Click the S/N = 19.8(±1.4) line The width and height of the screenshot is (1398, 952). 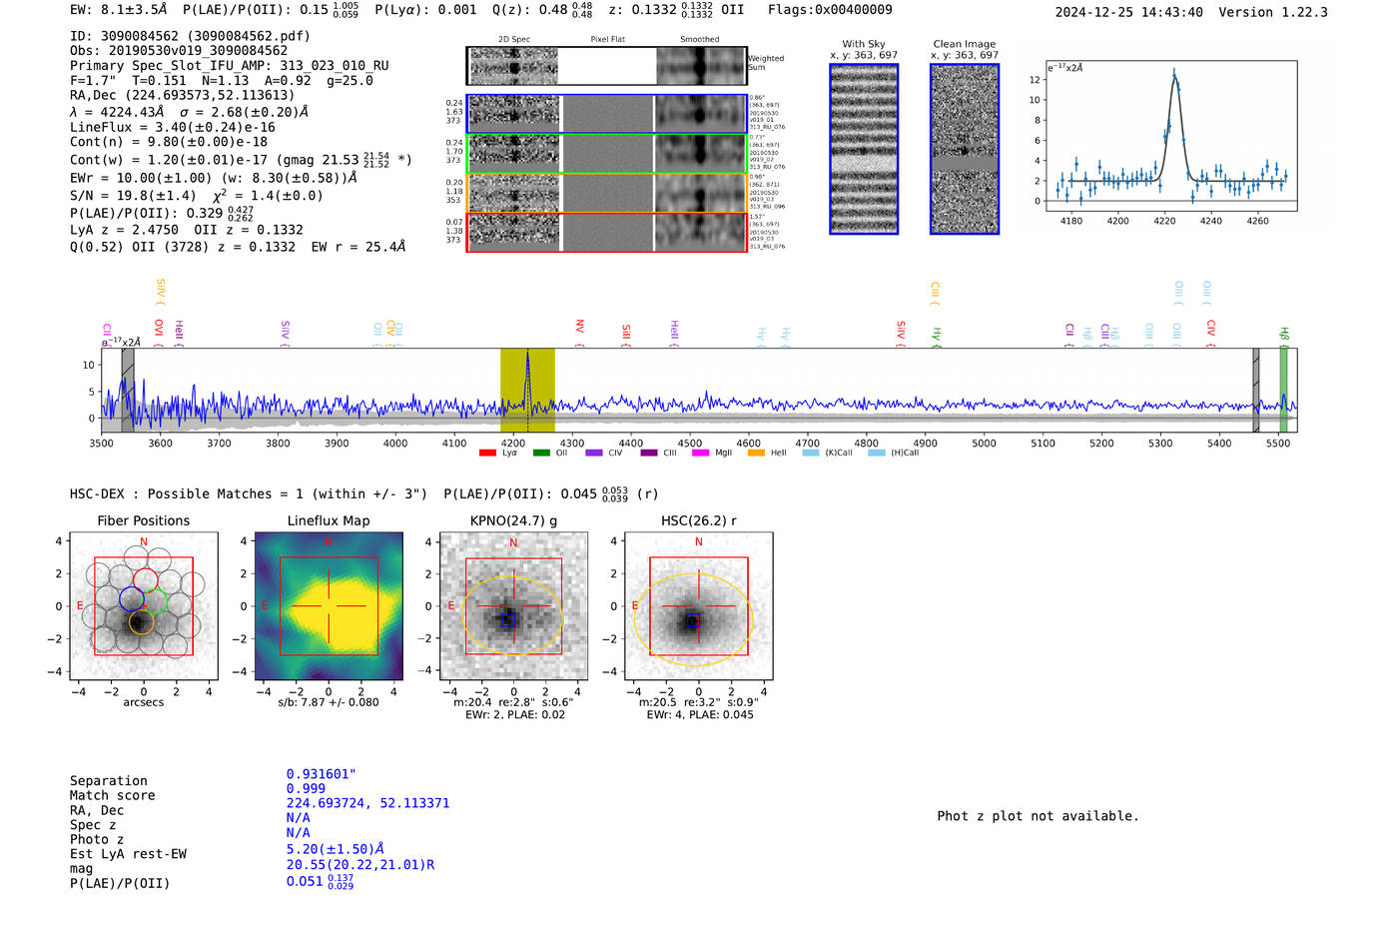click(x=197, y=196)
